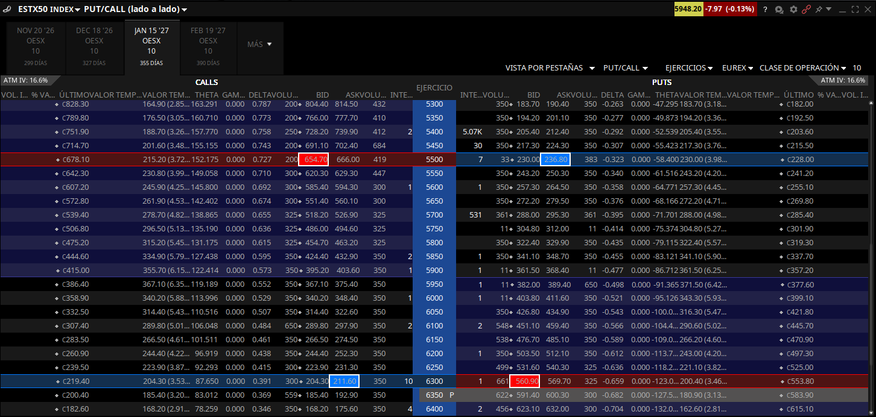Viewport: 876px width, 417px height.
Task: Open the PUT/CALL (lado a lado) view dropdown
Action: [x=135, y=9]
